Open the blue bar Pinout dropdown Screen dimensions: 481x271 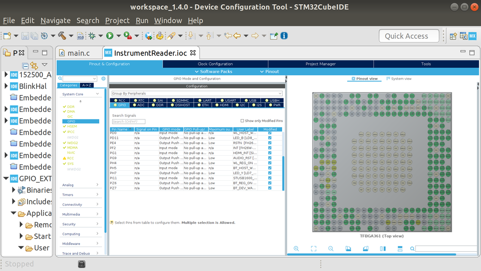[x=269, y=71]
